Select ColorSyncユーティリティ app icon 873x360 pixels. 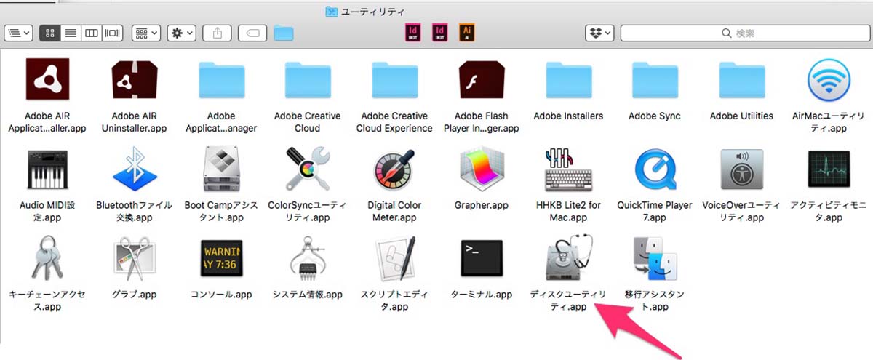(308, 170)
